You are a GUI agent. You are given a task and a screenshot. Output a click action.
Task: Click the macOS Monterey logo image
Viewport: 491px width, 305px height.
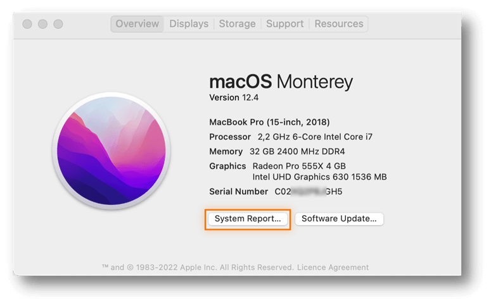tap(112, 151)
